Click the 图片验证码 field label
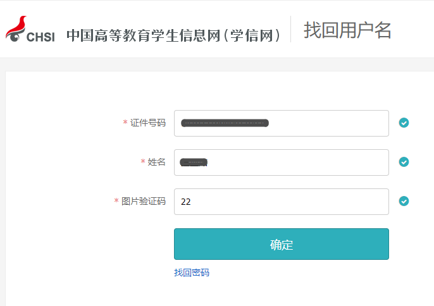Viewport: 434px width, 306px height. click(x=144, y=201)
